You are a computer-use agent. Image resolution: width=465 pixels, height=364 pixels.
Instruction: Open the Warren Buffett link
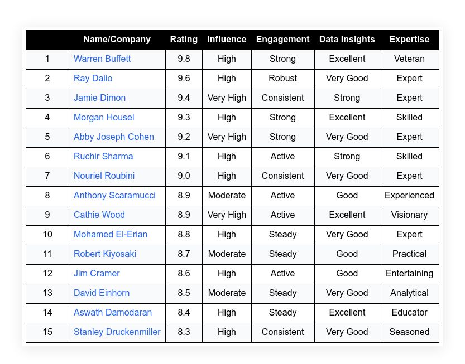[x=102, y=59]
